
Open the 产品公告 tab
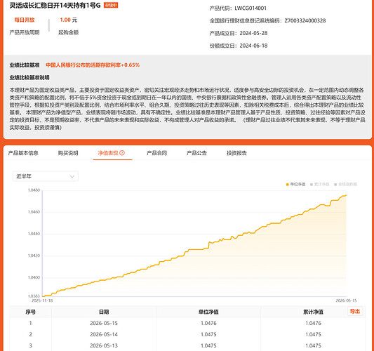point(196,153)
